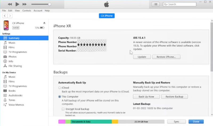Open the list view icon button
The width and height of the screenshot is (213, 126).
tap(155, 4)
